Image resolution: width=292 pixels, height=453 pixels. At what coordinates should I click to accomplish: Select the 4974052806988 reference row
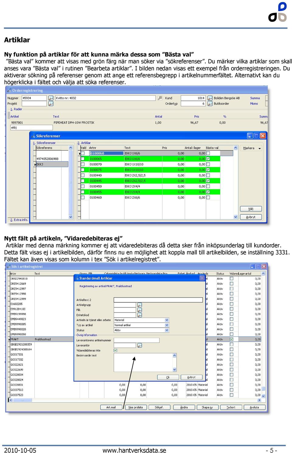[x=52, y=159]
